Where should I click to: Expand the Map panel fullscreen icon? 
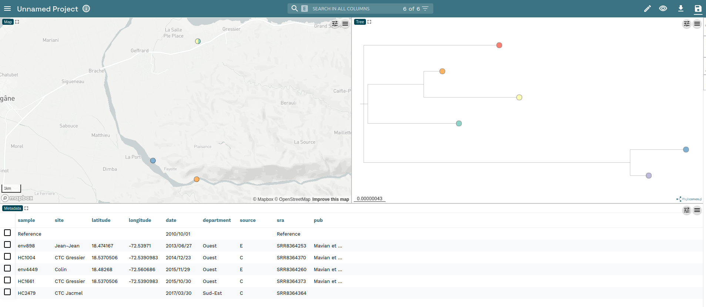(17, 22)
